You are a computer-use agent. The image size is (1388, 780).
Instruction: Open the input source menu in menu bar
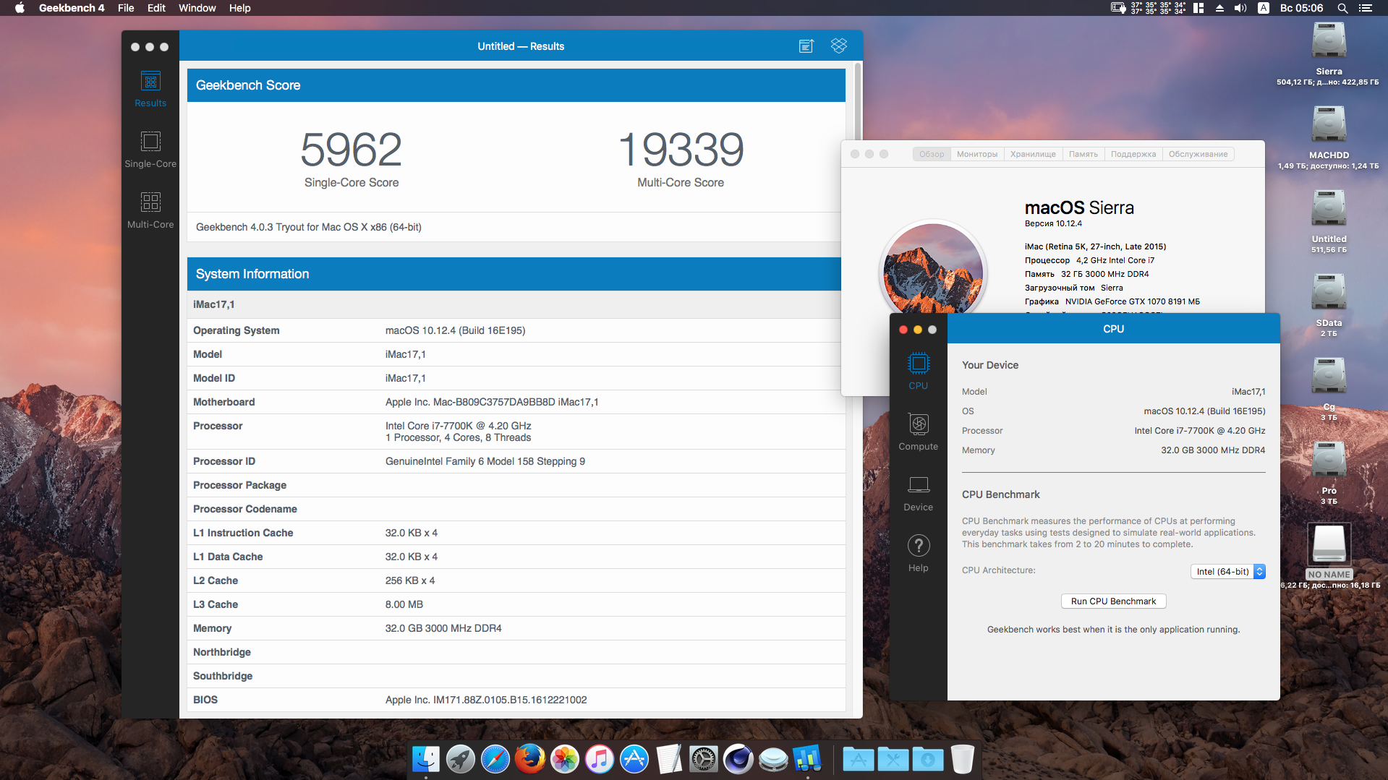click(x=1264, y=8)
